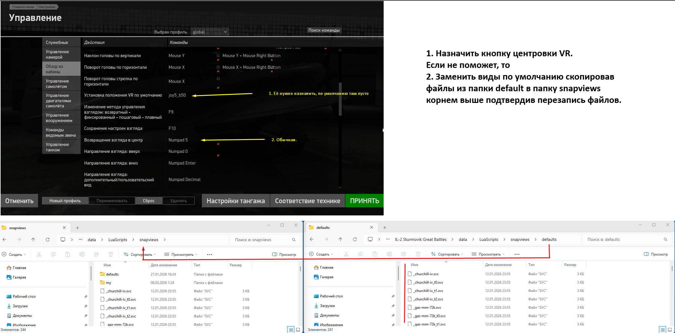The width and height of the screenshot is (675, 333).
Task: Select Управление танком category tab
Action: [x=61, y=147]
